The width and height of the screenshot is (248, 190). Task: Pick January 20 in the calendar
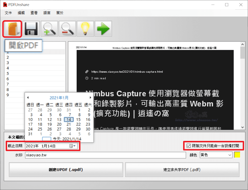59,124
